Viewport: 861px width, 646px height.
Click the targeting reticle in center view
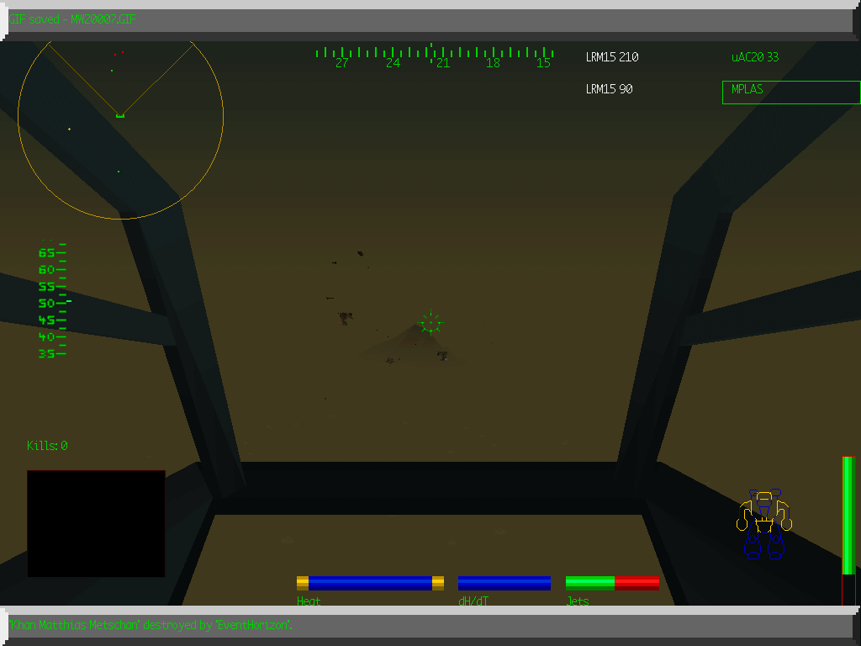pyautogui.click(x=430, y=324)
